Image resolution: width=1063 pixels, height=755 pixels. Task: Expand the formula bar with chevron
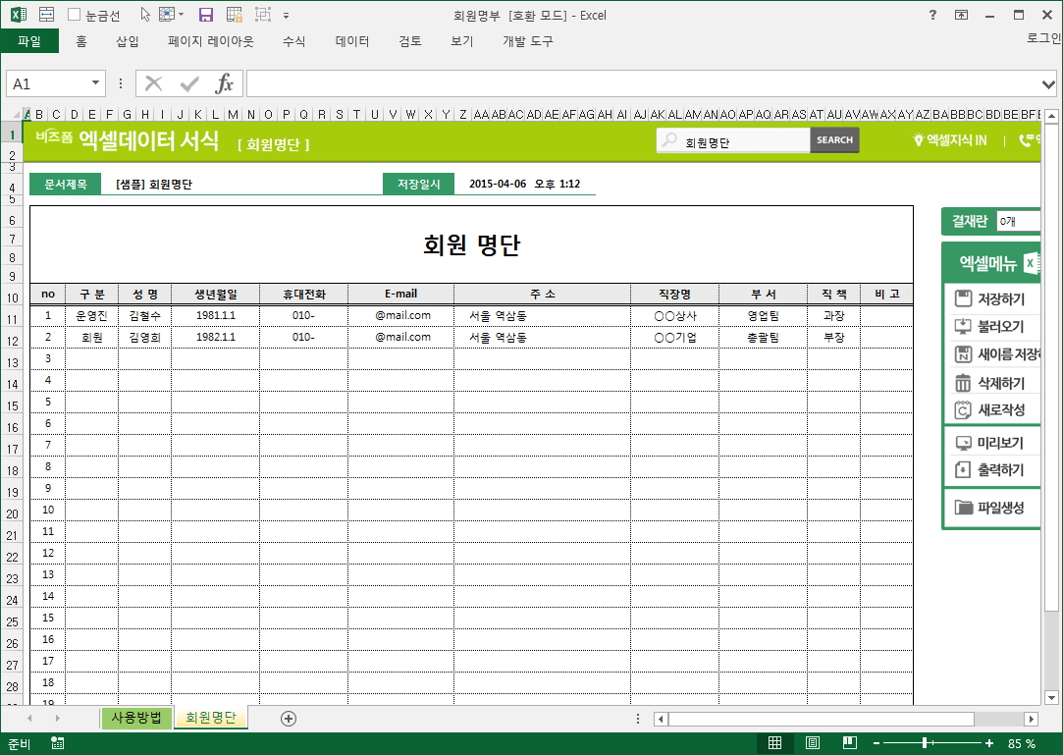click(x=1048, y=84)
